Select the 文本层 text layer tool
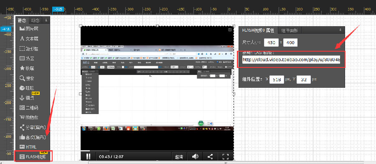 [x=29, y=38]
